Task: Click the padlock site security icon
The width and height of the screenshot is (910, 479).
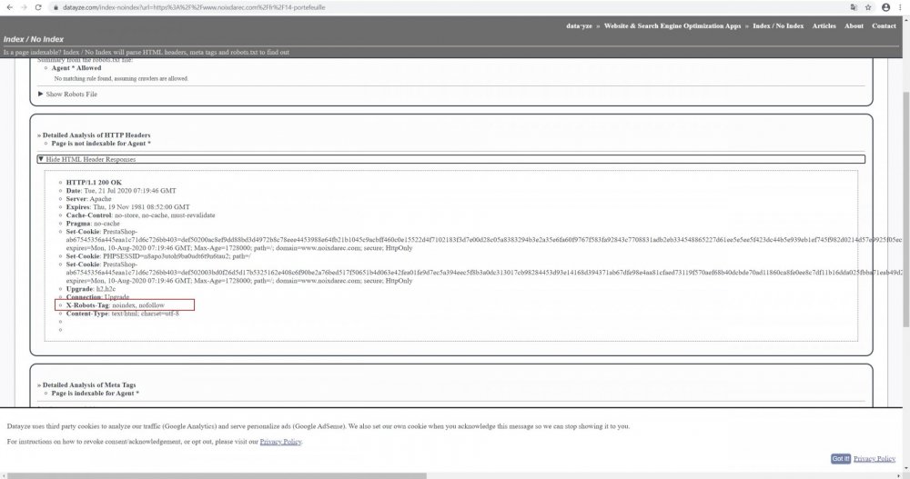Action: pyautogui.click(x=56, y=7)
